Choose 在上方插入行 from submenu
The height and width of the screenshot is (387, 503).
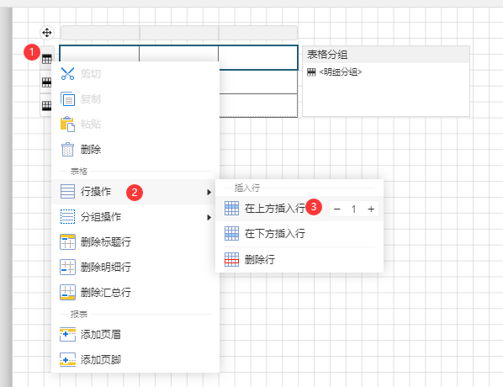[x=274, y=209]
